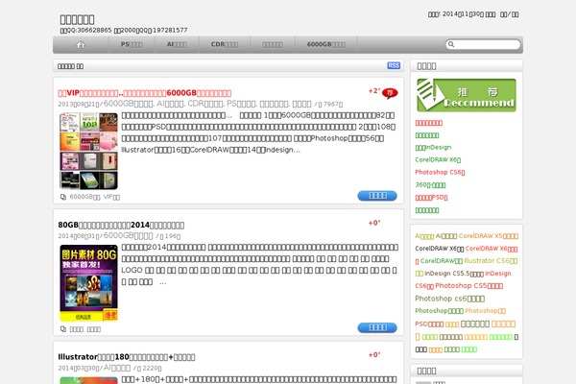The height and width of the screenshot is (384, 576).
Task: Click the InDesign CS5.5 tag
Action: pyautogui.click(x=454, y=274)
